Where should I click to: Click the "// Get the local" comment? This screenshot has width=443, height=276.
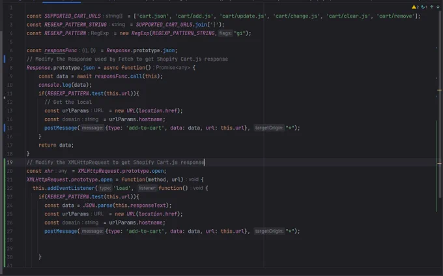(68, 102)
